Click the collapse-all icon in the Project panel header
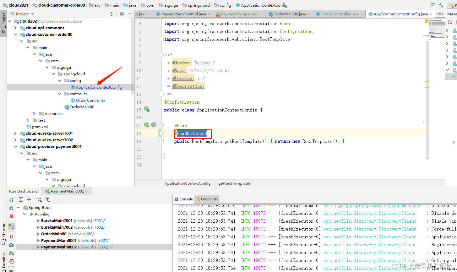The width and height of the screenshot is (457, 272). 111,14
